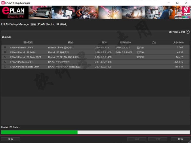This screenshot has height=143, width=191.
Task: Toggle EPLAN Electric P8 2024 checkbox
Action: pyautogui.click(x=5, y=52)
